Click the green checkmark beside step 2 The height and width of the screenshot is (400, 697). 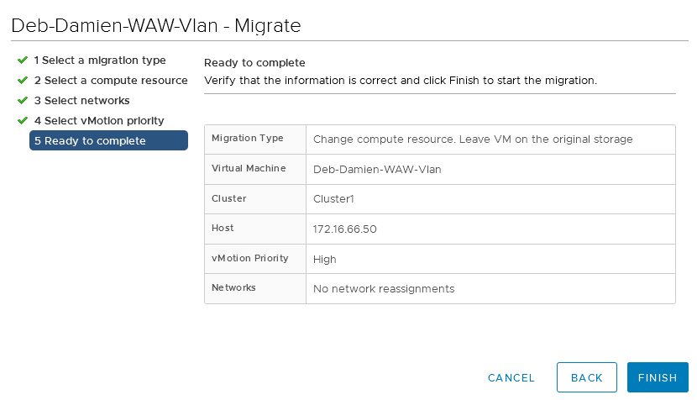[22, 81]
